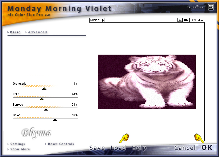Click the Brillo 44% value
This screenshot has height=157, width=219.
click(75, 94)
